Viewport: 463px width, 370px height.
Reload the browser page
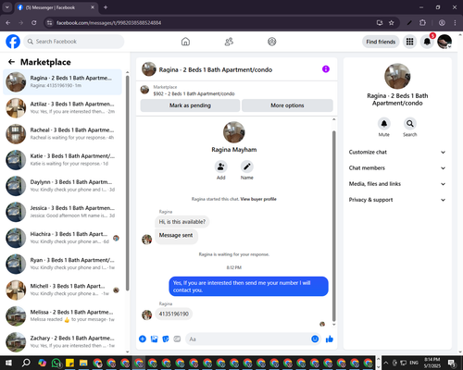tap(34, 23)
